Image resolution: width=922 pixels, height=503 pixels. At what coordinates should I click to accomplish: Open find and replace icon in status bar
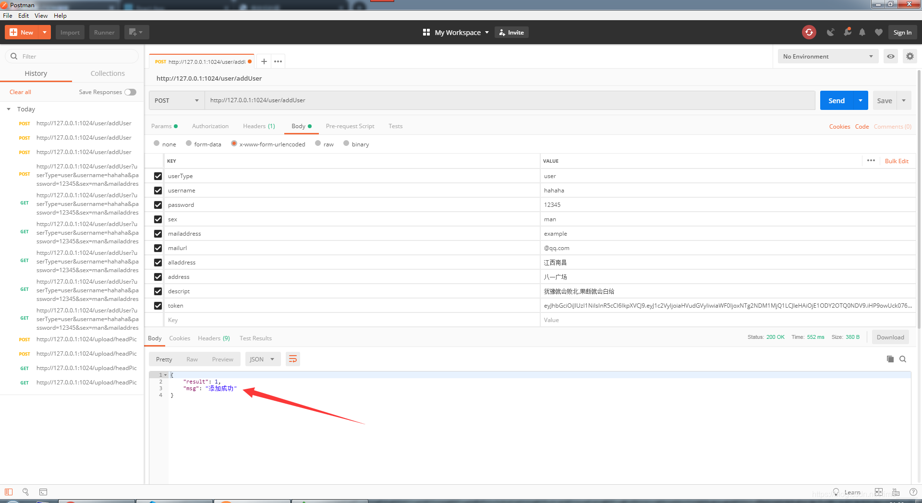pyautogui.click(x=25, y=492)
